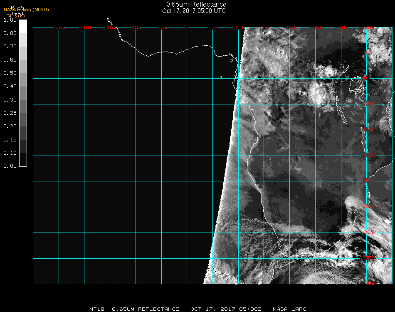Screen dimensions: 395x312
Task: Click the 10S latitude label
Action: point(369,130)
